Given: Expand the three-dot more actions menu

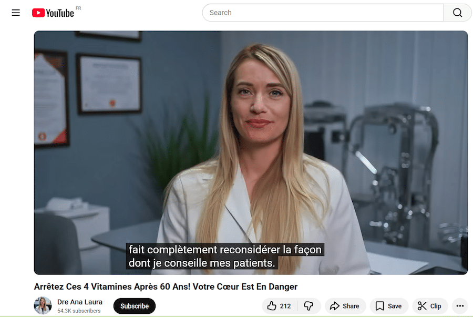Looking at the screenshot, I should 460,306.
